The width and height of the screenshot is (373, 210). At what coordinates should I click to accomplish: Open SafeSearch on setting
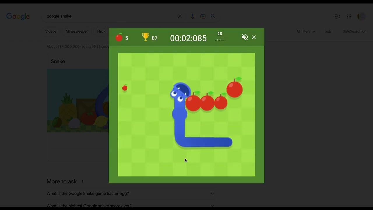click(x=354, y=32)
